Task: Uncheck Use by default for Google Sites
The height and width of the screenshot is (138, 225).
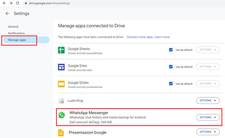Action: (171, 67)
